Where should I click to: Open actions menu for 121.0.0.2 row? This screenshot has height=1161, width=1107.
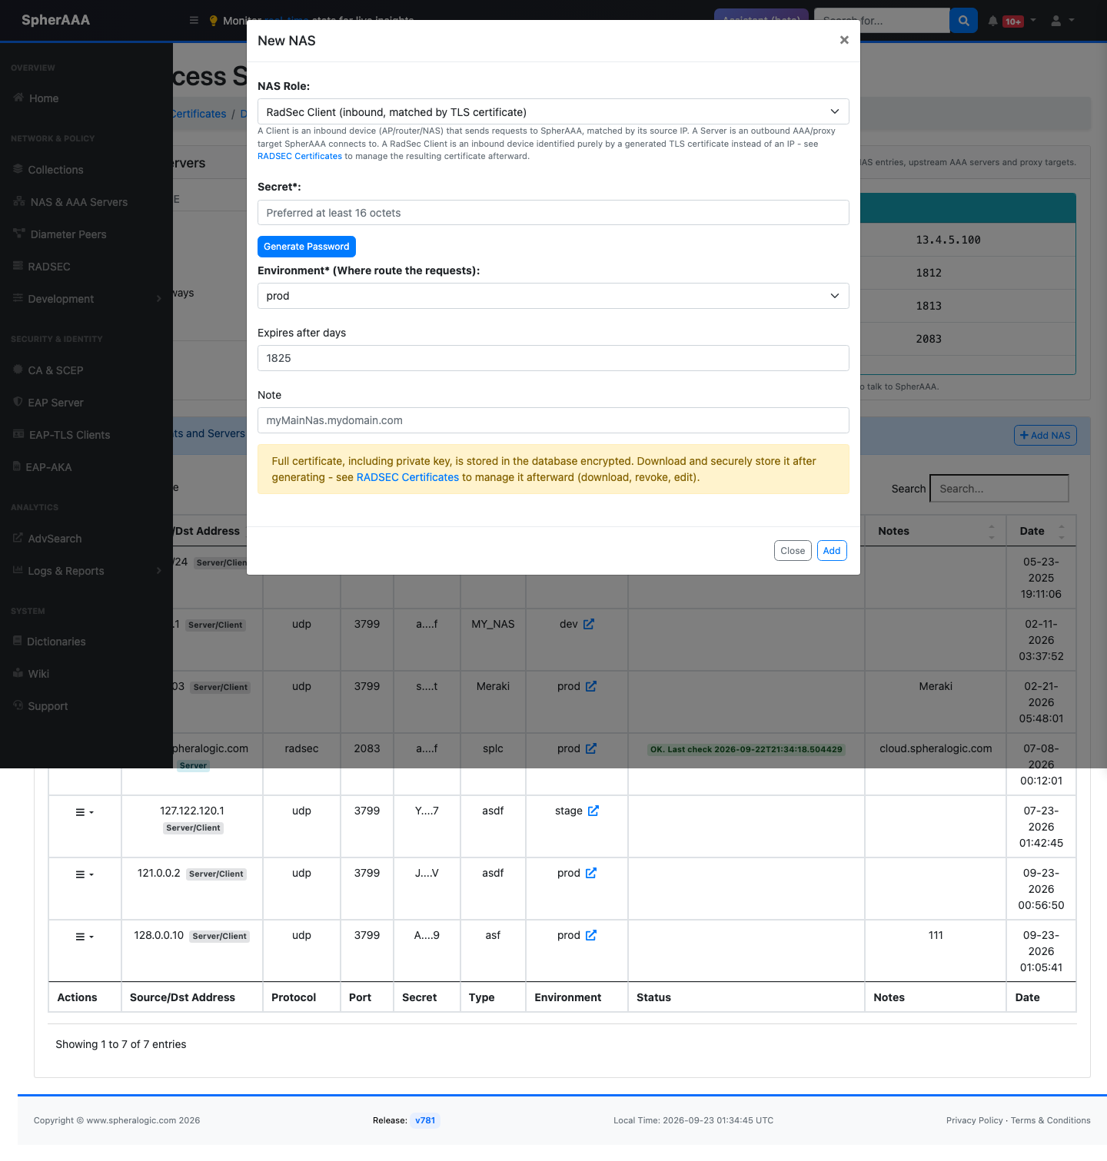tap(85, 874)
